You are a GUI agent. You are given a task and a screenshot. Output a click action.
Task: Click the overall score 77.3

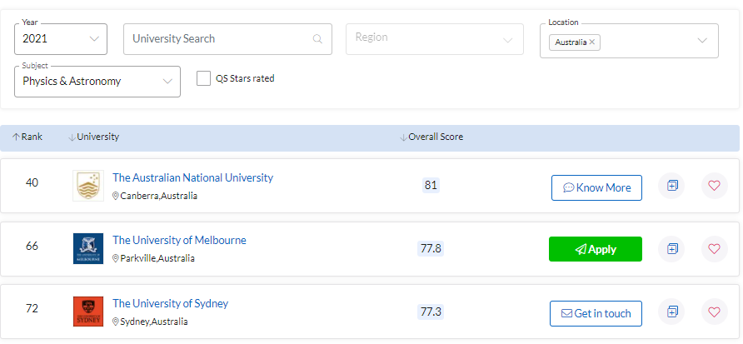tap(431, 312)
